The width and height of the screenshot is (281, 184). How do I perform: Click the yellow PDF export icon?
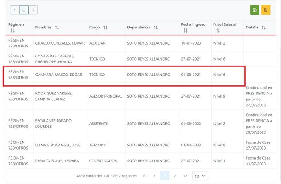click(x=266, y=10)
